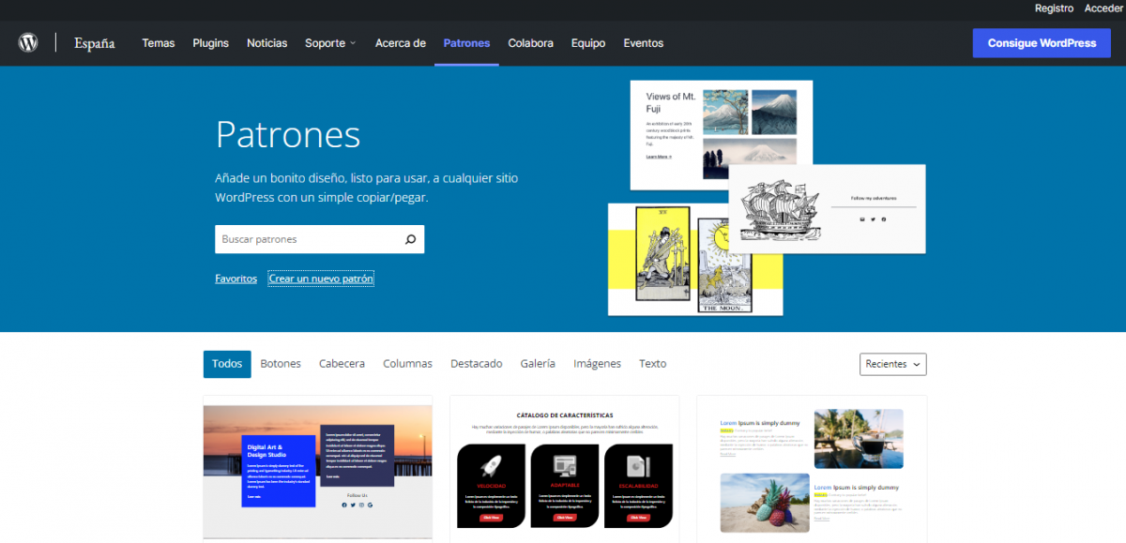Click the Registro link
The width and height of the screenshot is (1126, 543).
tap(1054, 8)
